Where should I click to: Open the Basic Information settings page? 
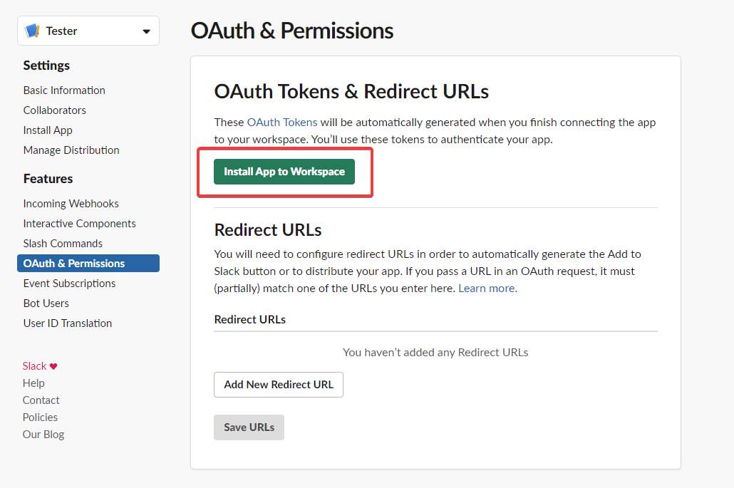point(64,90)
